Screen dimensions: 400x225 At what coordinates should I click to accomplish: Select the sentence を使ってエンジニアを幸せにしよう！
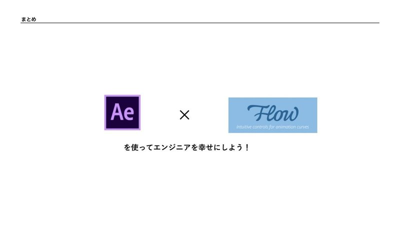[x=186, y=147]
